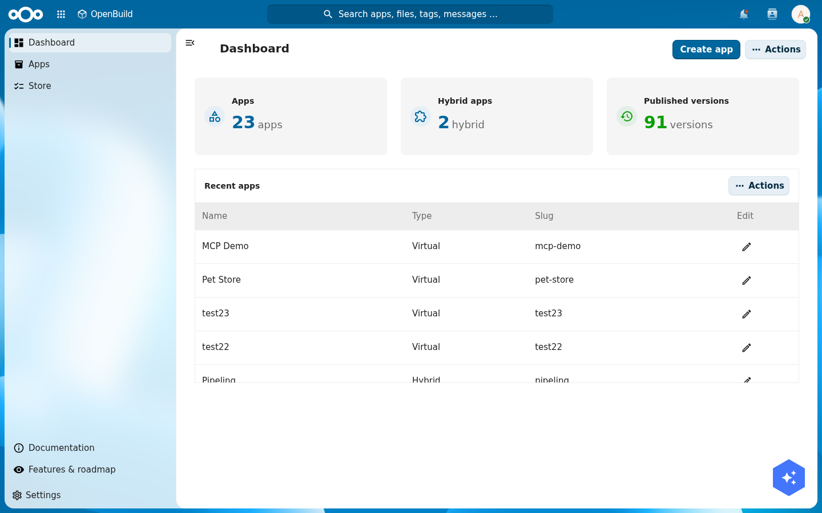Click the Settings gear icon
Screen dimensions: 822x513
[x=17, y=495]
